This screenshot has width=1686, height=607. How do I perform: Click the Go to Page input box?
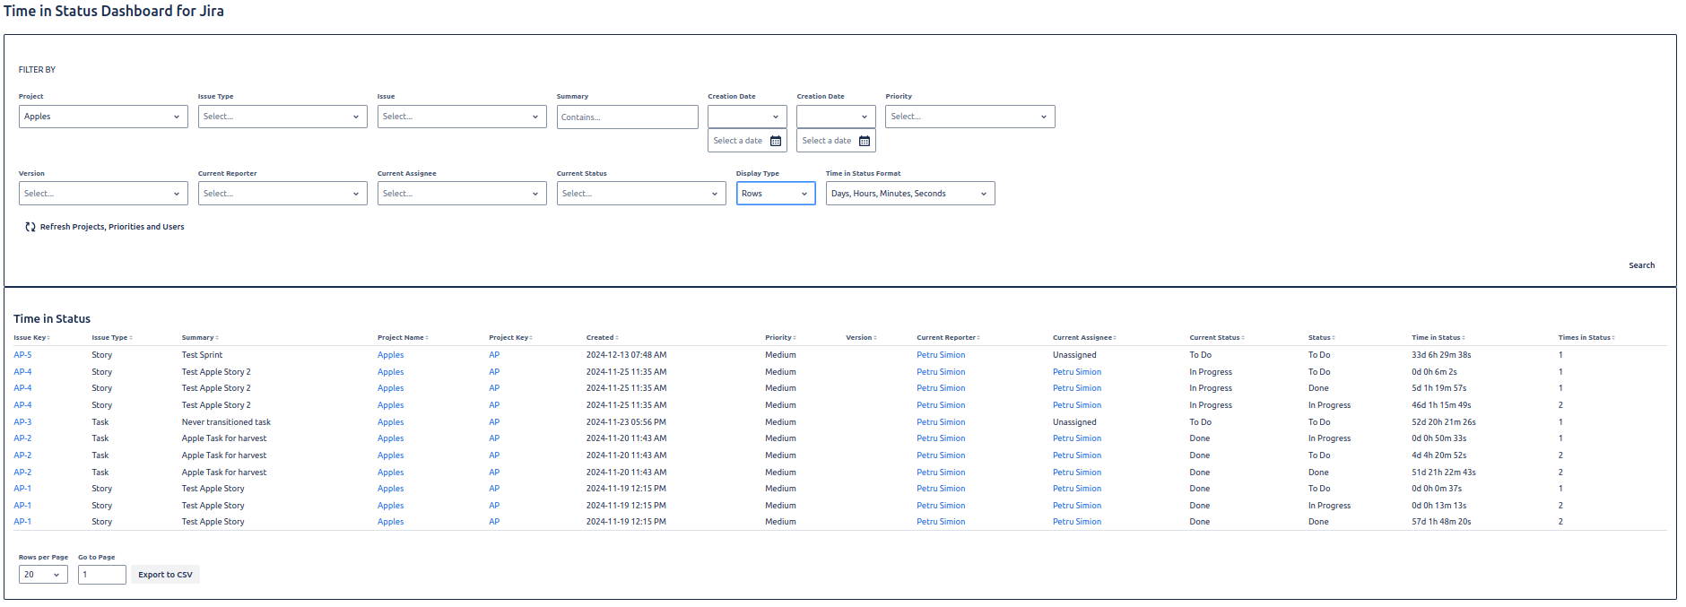coord(101,575)
